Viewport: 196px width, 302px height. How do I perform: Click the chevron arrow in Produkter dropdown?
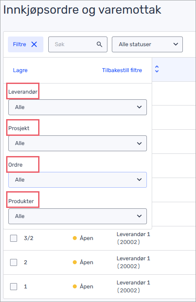pyautogui.click(x=139, y=216)
